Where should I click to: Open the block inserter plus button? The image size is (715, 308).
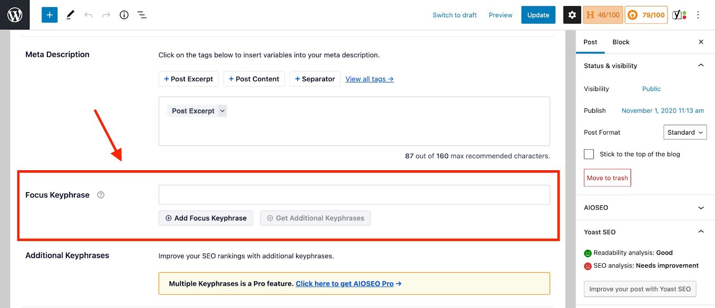tap(50, 15)
